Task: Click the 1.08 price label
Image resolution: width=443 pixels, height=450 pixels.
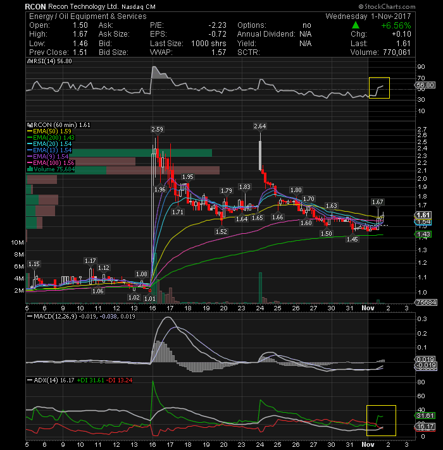Action: coord(142,274)
